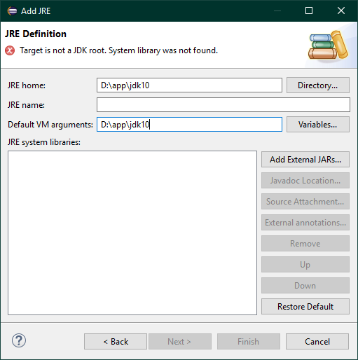Click the red error icon beside message

click(10, 50)
